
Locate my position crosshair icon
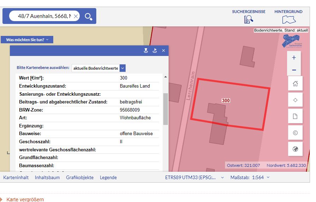coord(295,100)
